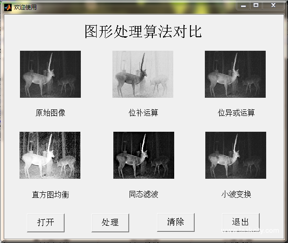This screenshot has width=288, height=243.
Task: Select the 原始图像 original deer thumbnail
Action: pyautogui.click(x=50, y=74)
